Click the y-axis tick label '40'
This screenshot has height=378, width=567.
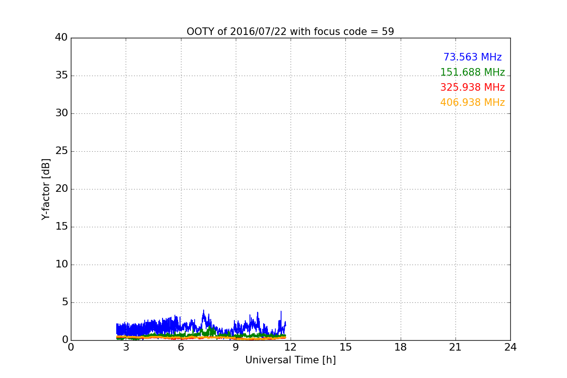point(61,37)
